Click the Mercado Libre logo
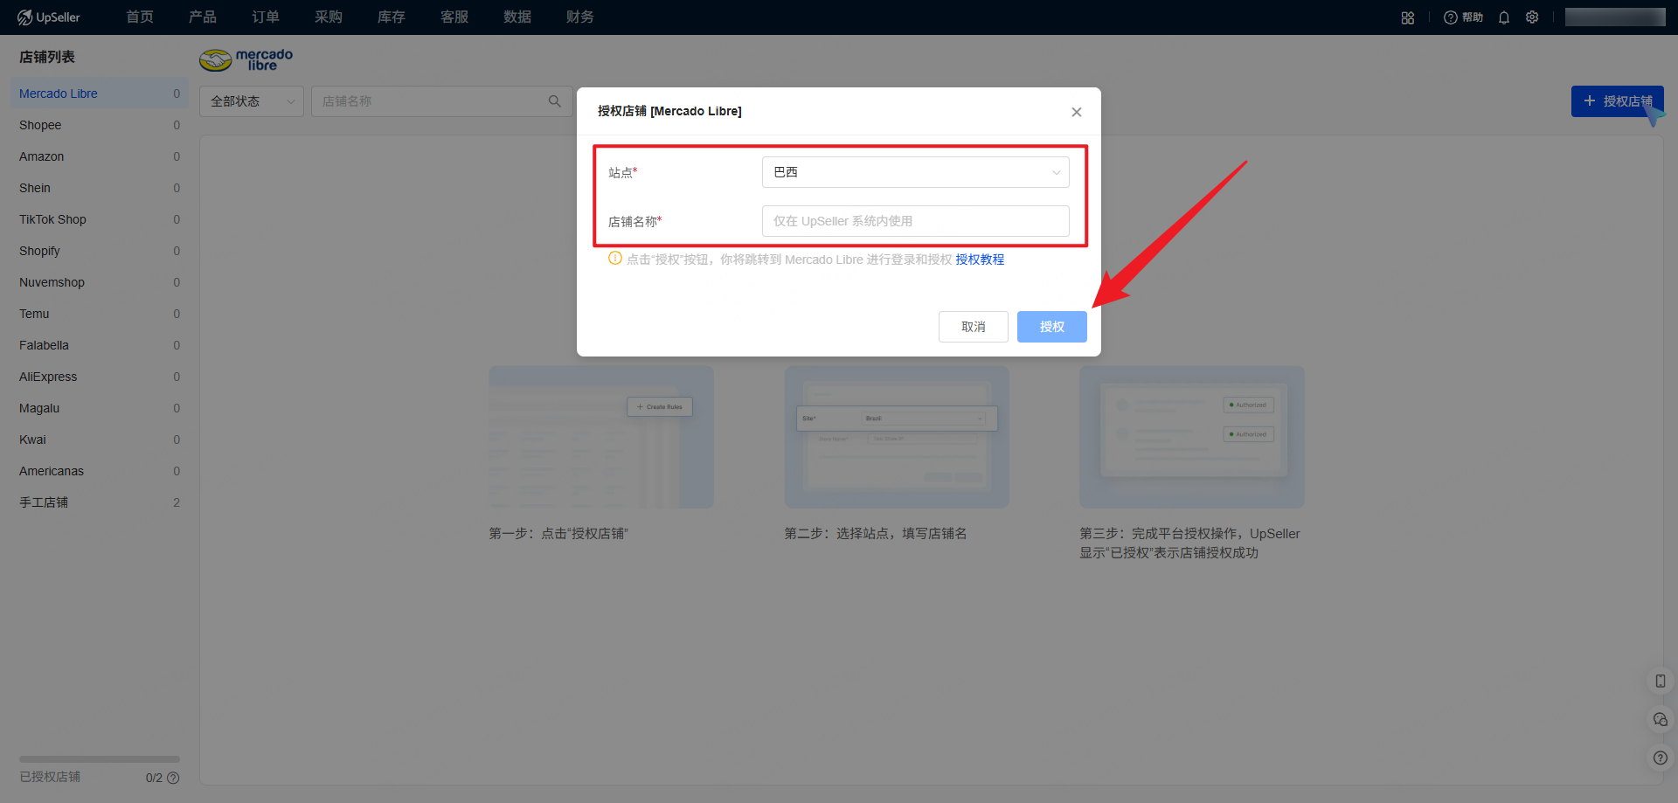This screenshot has width=1678, height=803. point(246,59)
